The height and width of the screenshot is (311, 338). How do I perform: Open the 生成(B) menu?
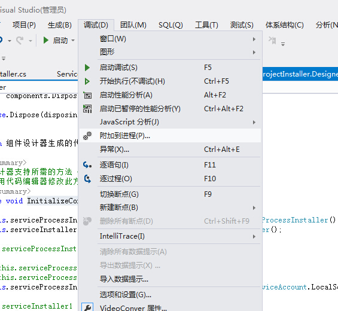click(59, 25)
